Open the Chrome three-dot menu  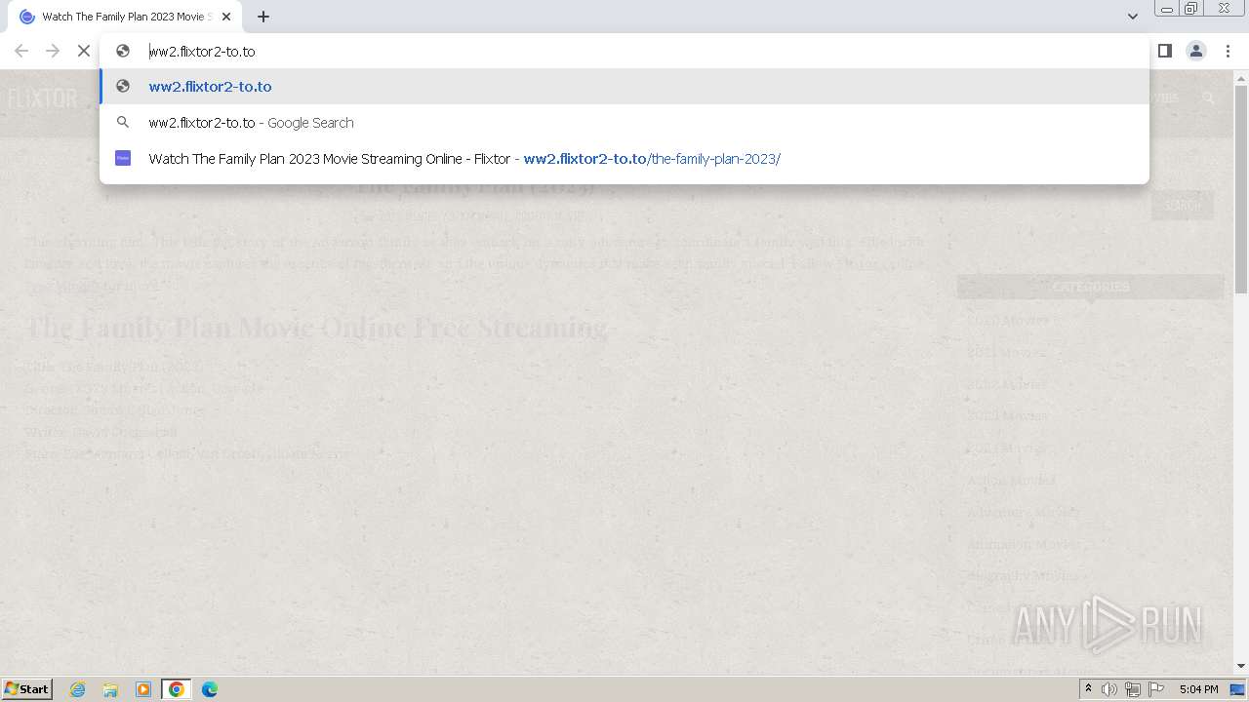pos(1228,51)
